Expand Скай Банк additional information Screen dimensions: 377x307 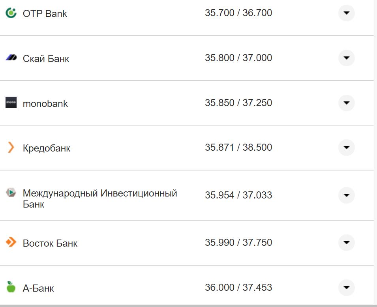346,58
